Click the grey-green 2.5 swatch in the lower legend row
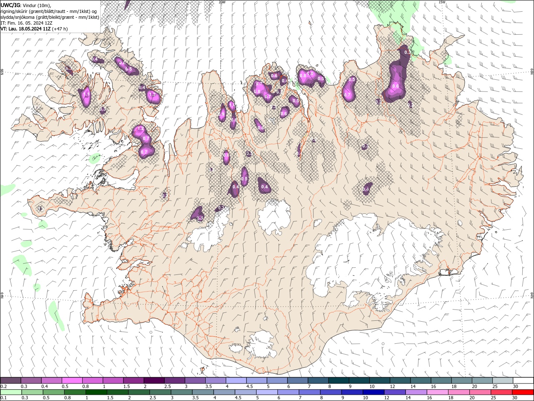The height and width of the screenshot is (401, 534). pos(160,392)
